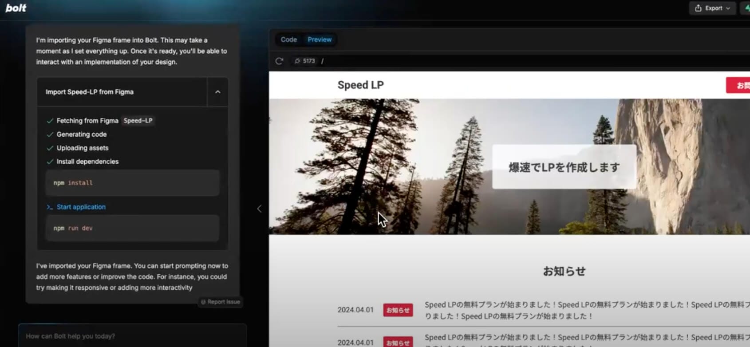The width and height of the screenshot is (750, 347).
Task: Click the Speed-LP Figma file tag
Action: [138, 121]
